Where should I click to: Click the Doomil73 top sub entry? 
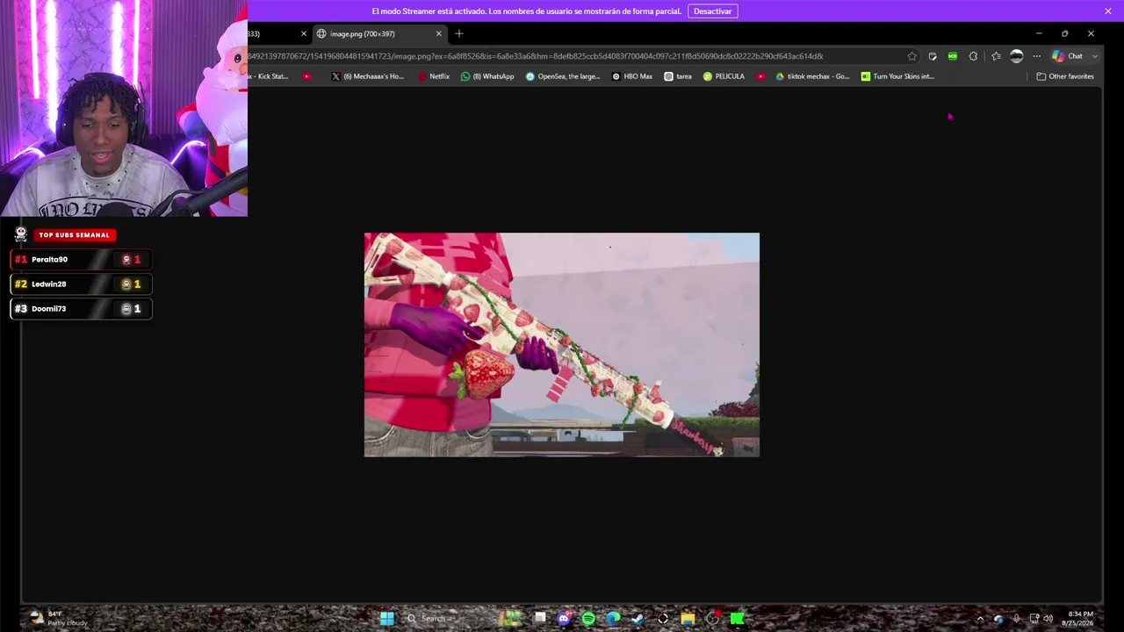pyautogui.click(x=81, y=309)
